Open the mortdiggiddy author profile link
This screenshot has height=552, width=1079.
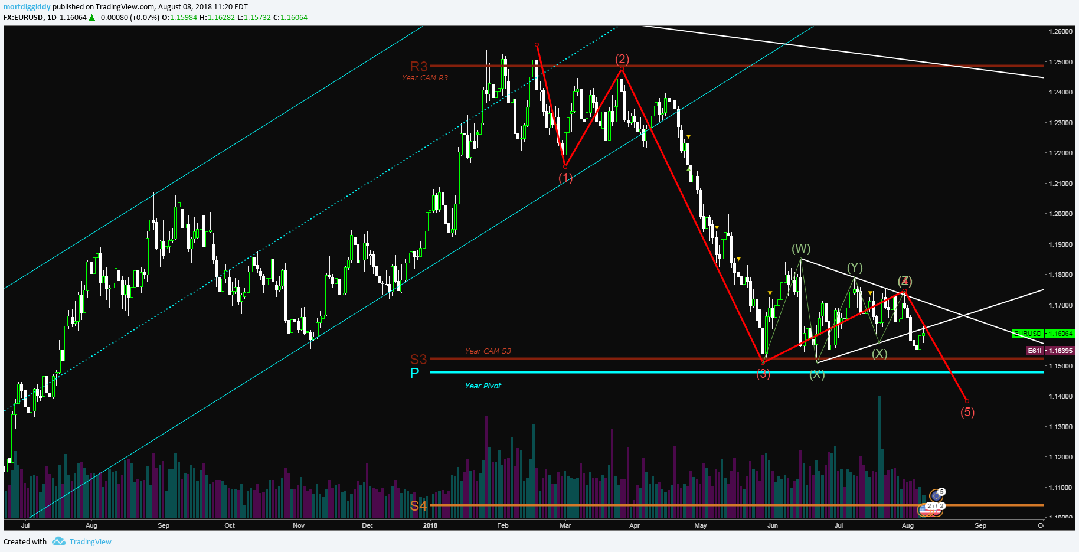click(27, 7)
